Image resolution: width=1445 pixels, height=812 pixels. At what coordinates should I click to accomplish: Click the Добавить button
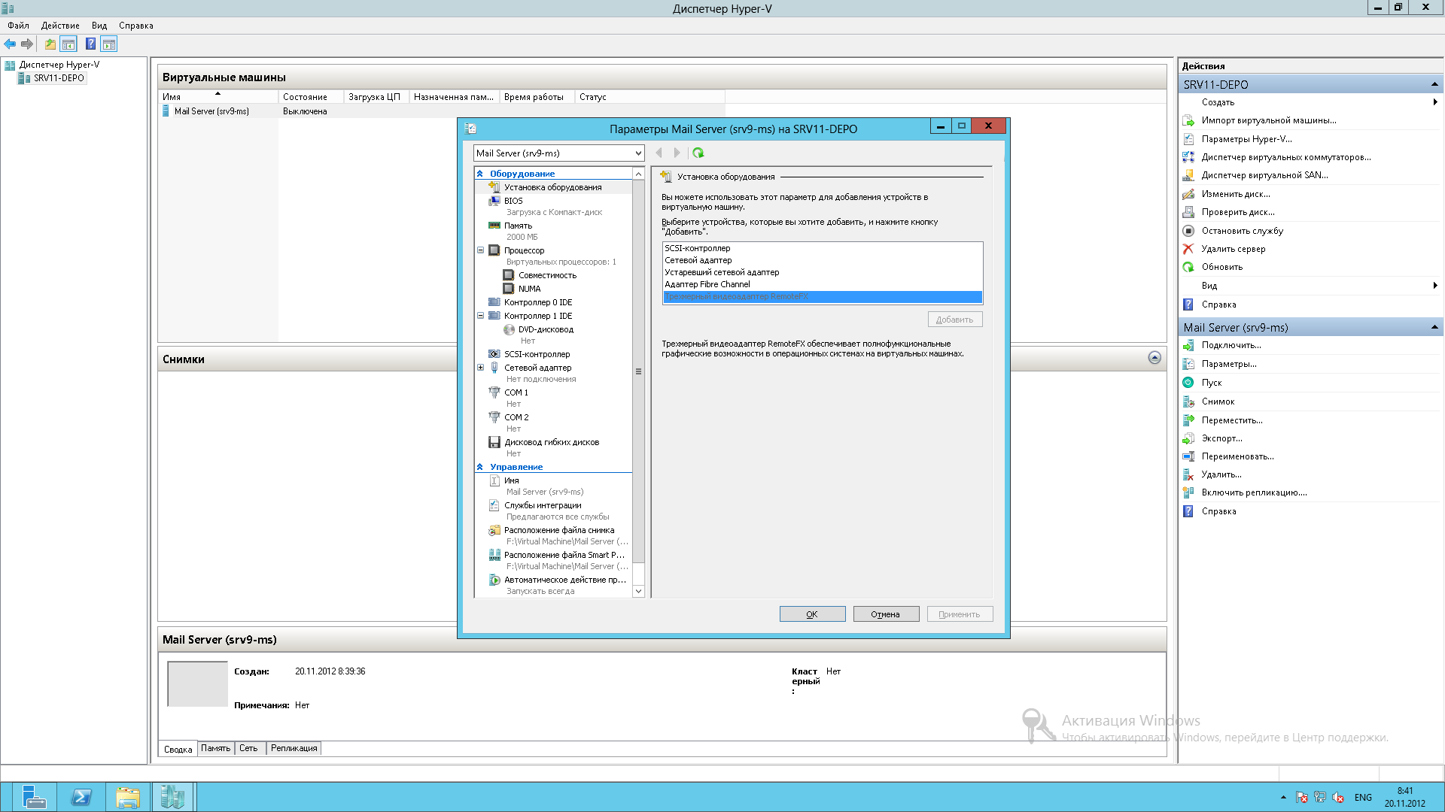coord(954,320)
